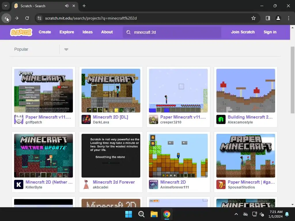Reload the page with refresh icon
Image resolution: width=295 pixels, height=221 pixels.
[x=27, y=18]
